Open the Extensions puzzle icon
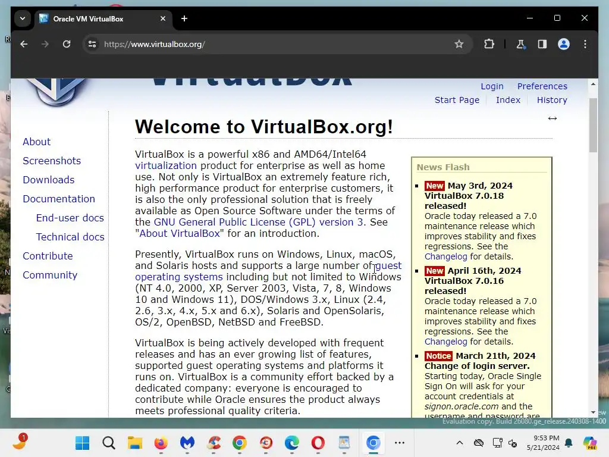This screenshot has height=457, width=609. coord(489,44)
